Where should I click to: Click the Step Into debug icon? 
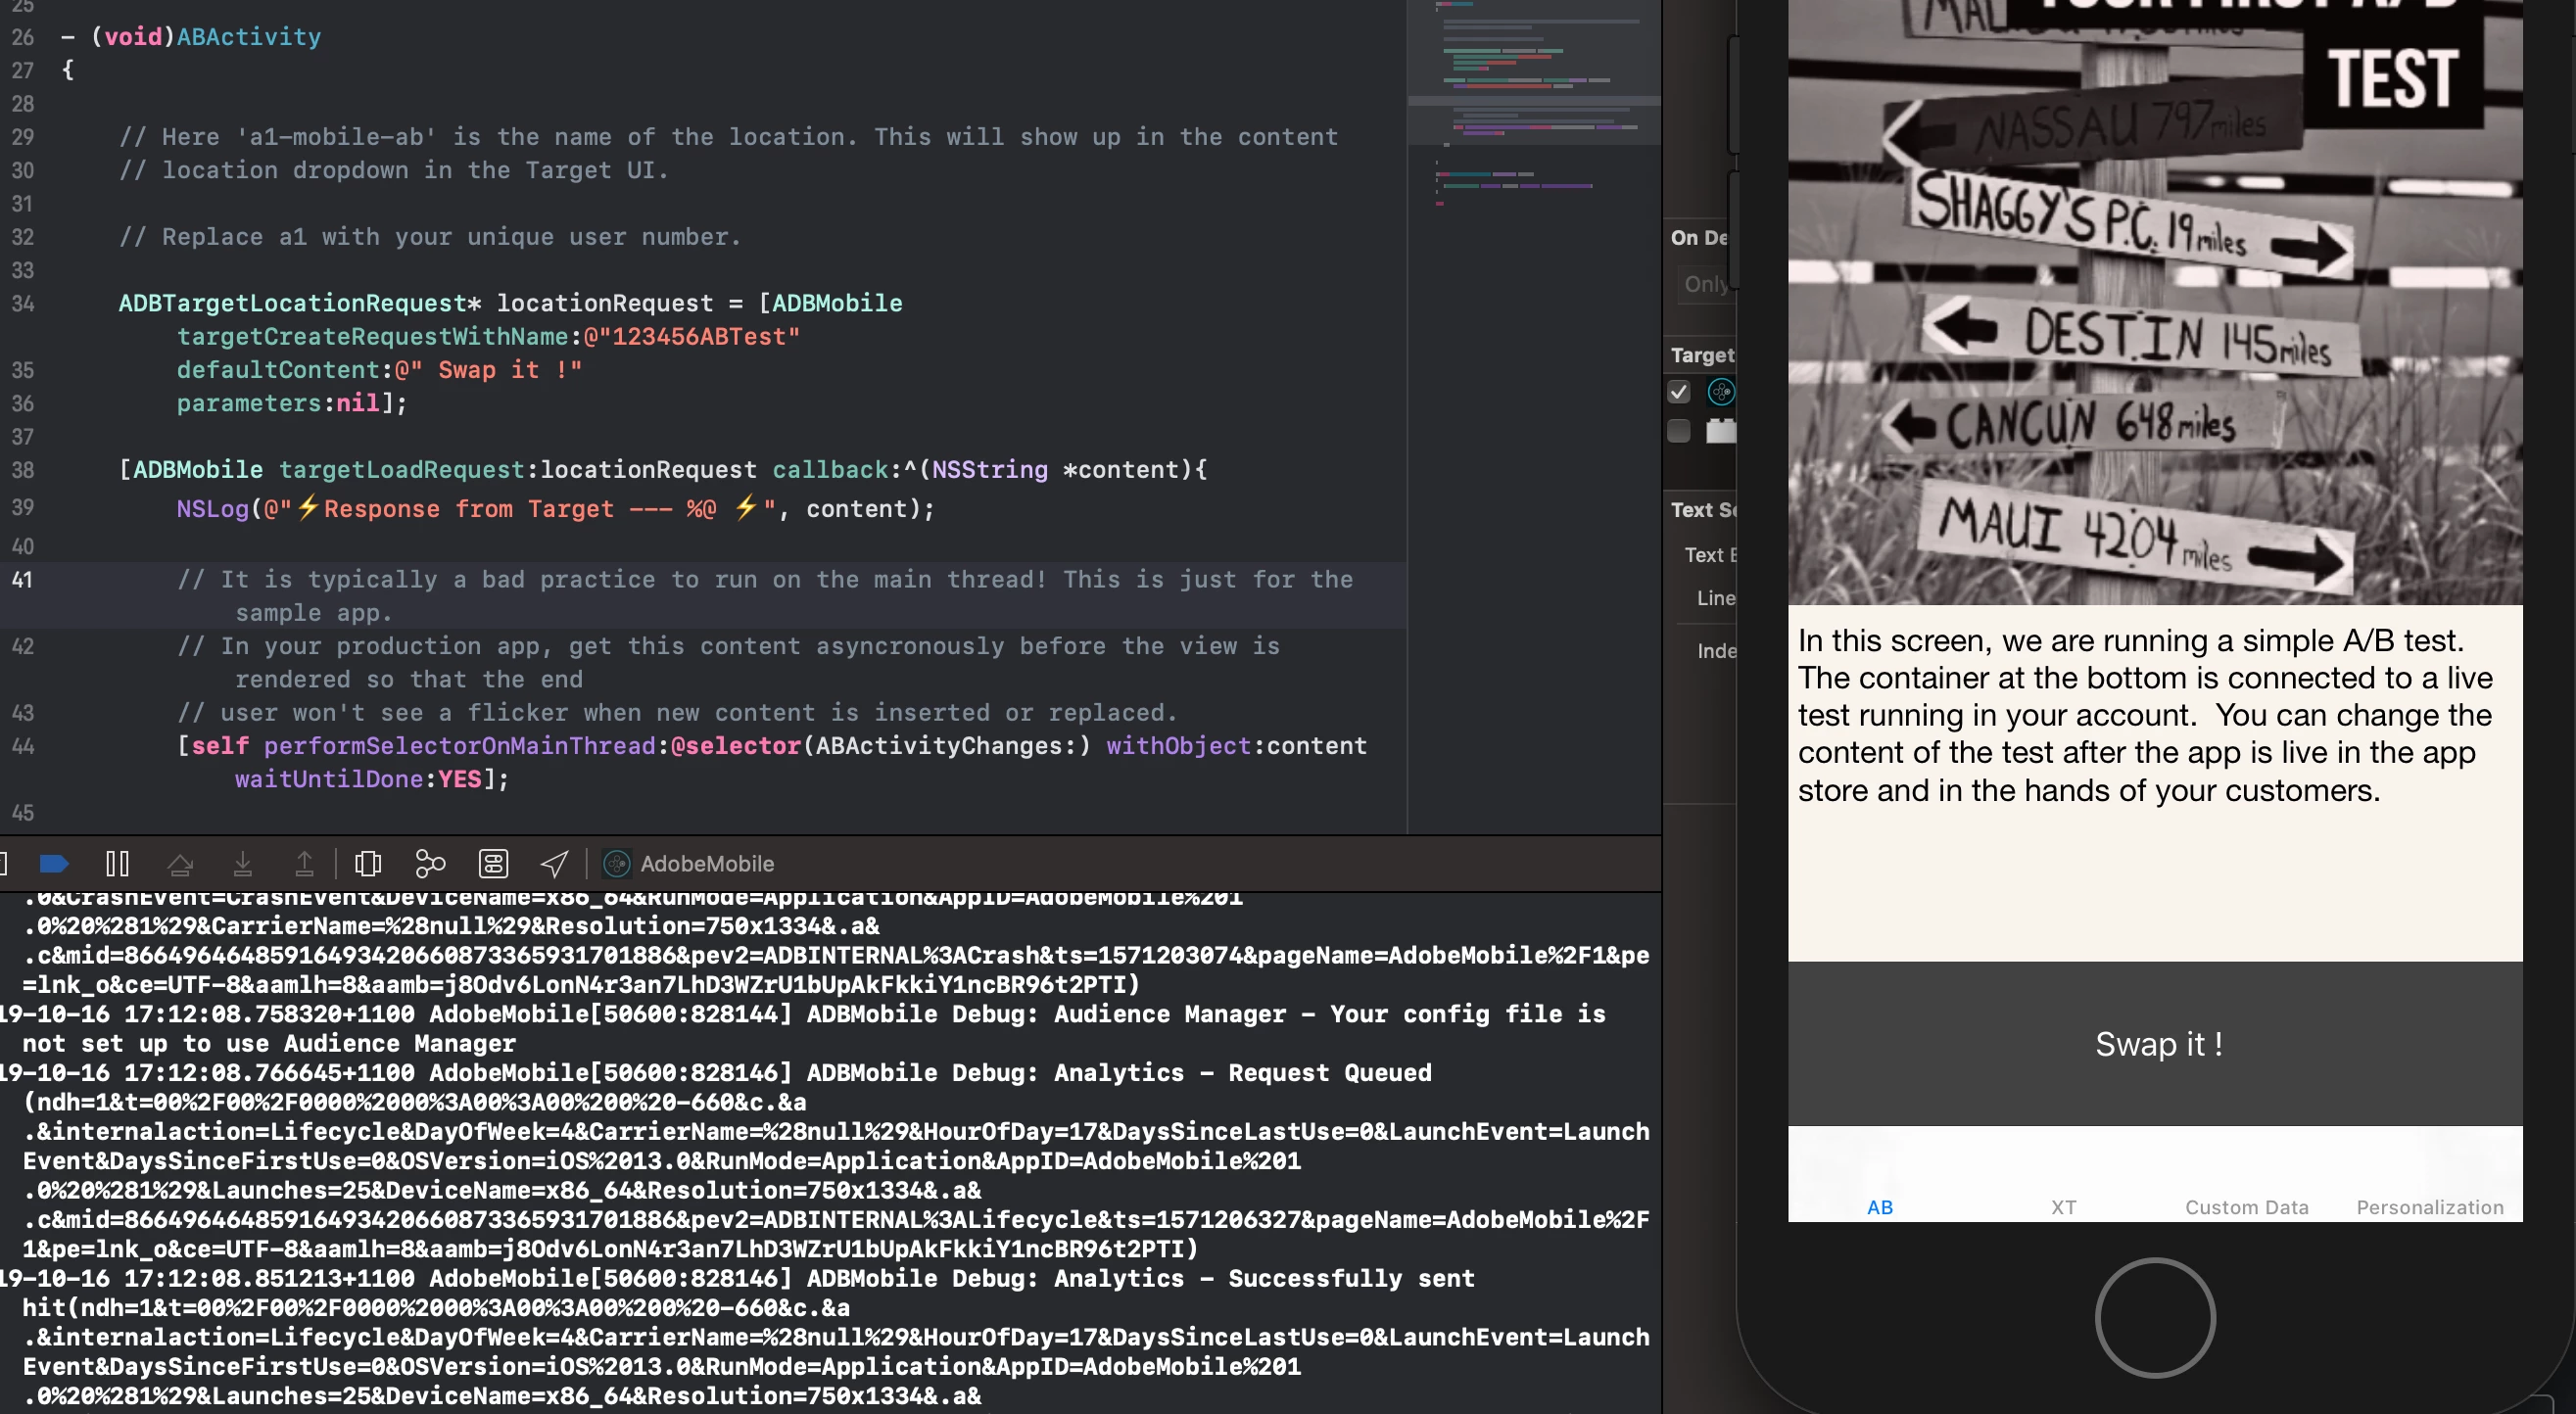pyautogui.click(x=242, y=863)
